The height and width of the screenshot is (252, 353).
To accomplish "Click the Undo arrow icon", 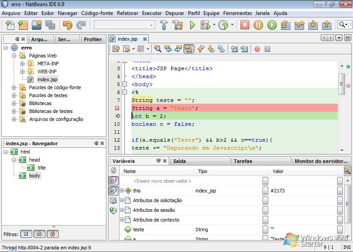I will (x=68, y=25).
